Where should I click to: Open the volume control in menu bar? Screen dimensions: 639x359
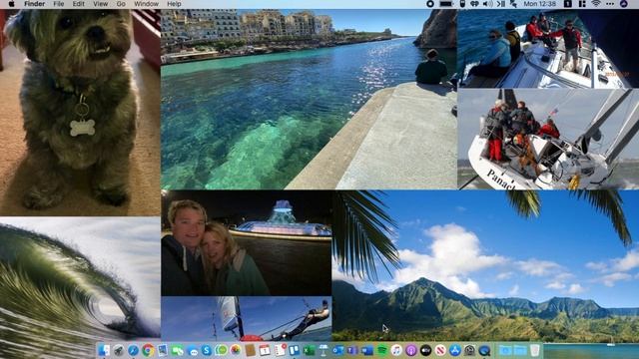[x=488, y=4]
